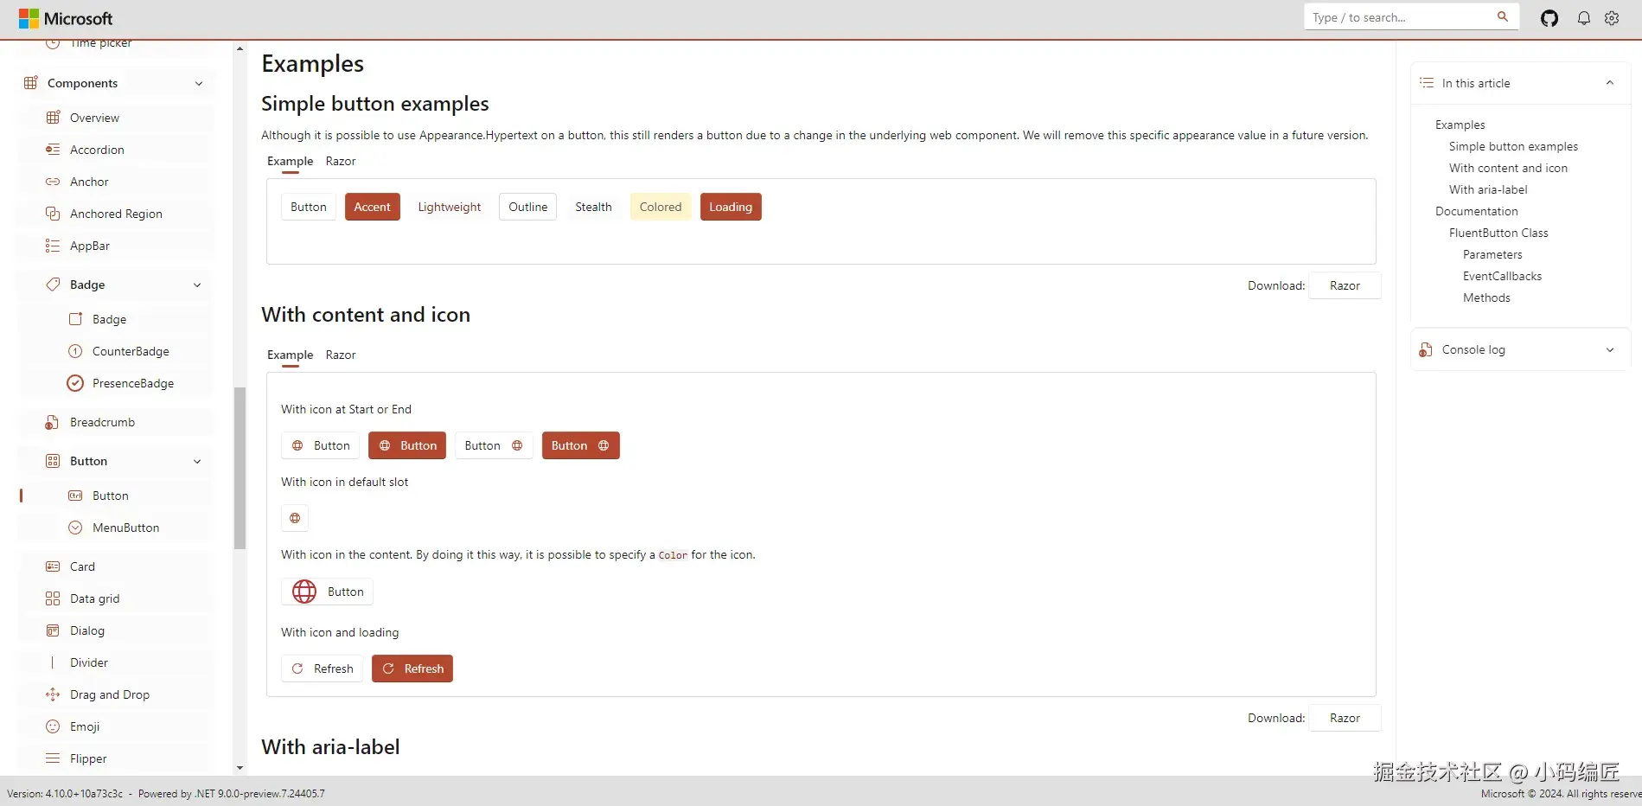Screen dimensions: 1642x806
Task: Click the Data grid icon
Action: coord(53,598)
